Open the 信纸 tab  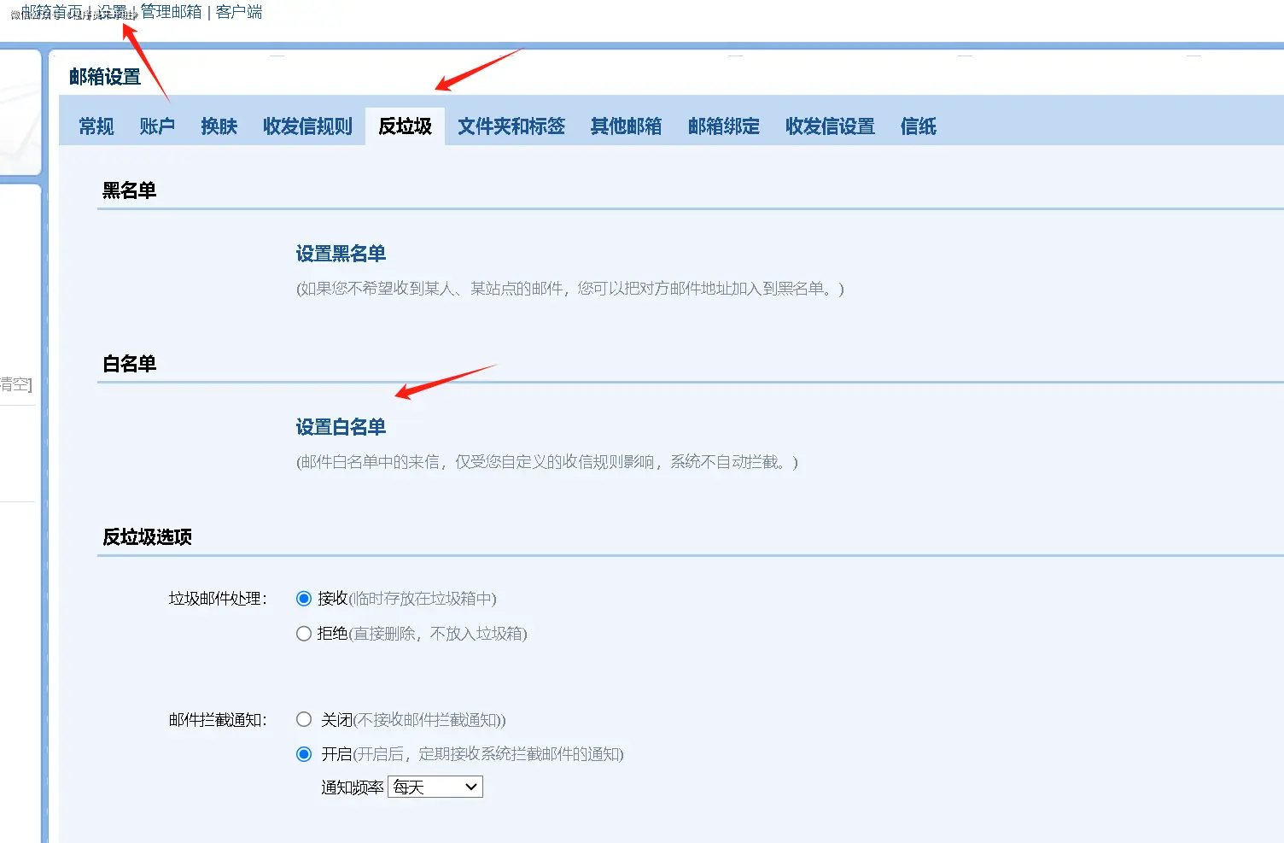pos(918,126)
